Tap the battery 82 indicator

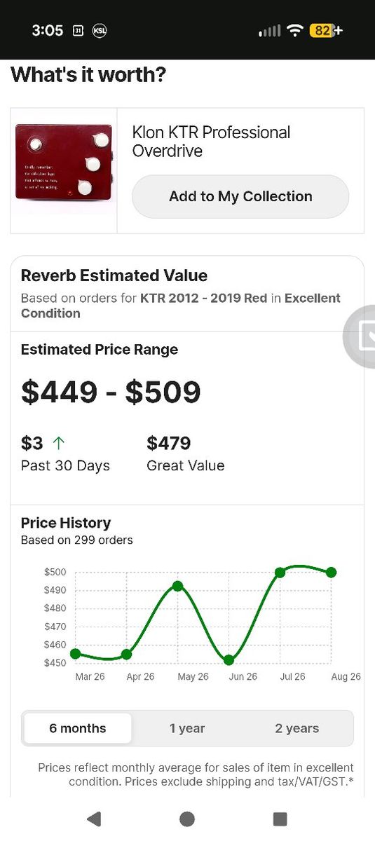coord(327,31)
